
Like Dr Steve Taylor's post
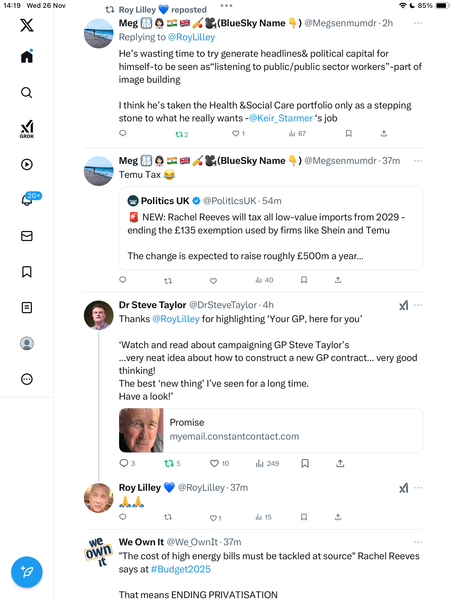click(x=214, y=464)
